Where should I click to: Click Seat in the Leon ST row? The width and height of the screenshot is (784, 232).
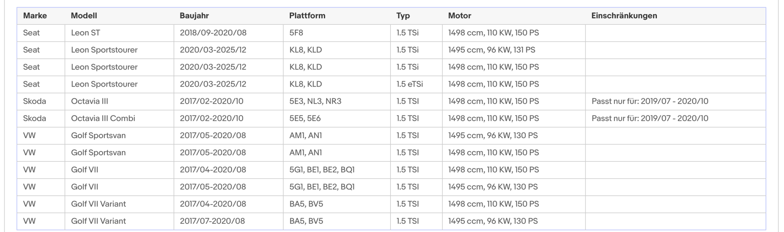tap(41, 33)
